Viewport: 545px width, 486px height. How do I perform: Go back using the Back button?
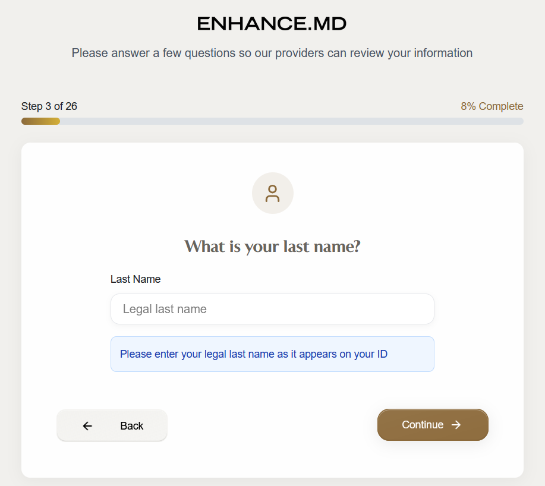point(112,425)
